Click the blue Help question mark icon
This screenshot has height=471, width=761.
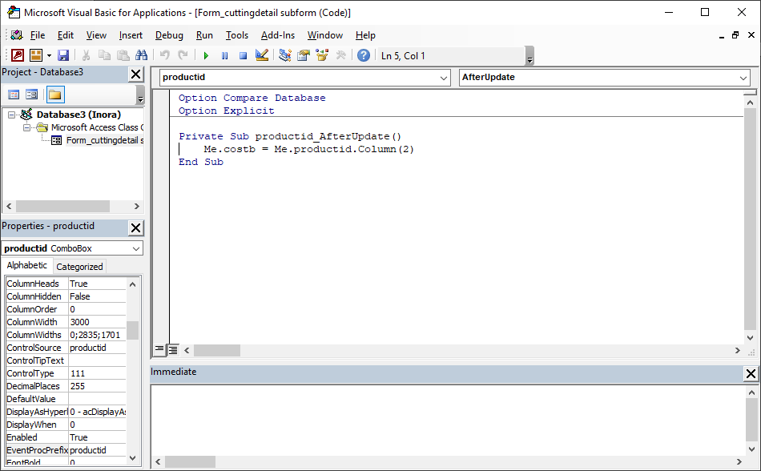[364, 55]
